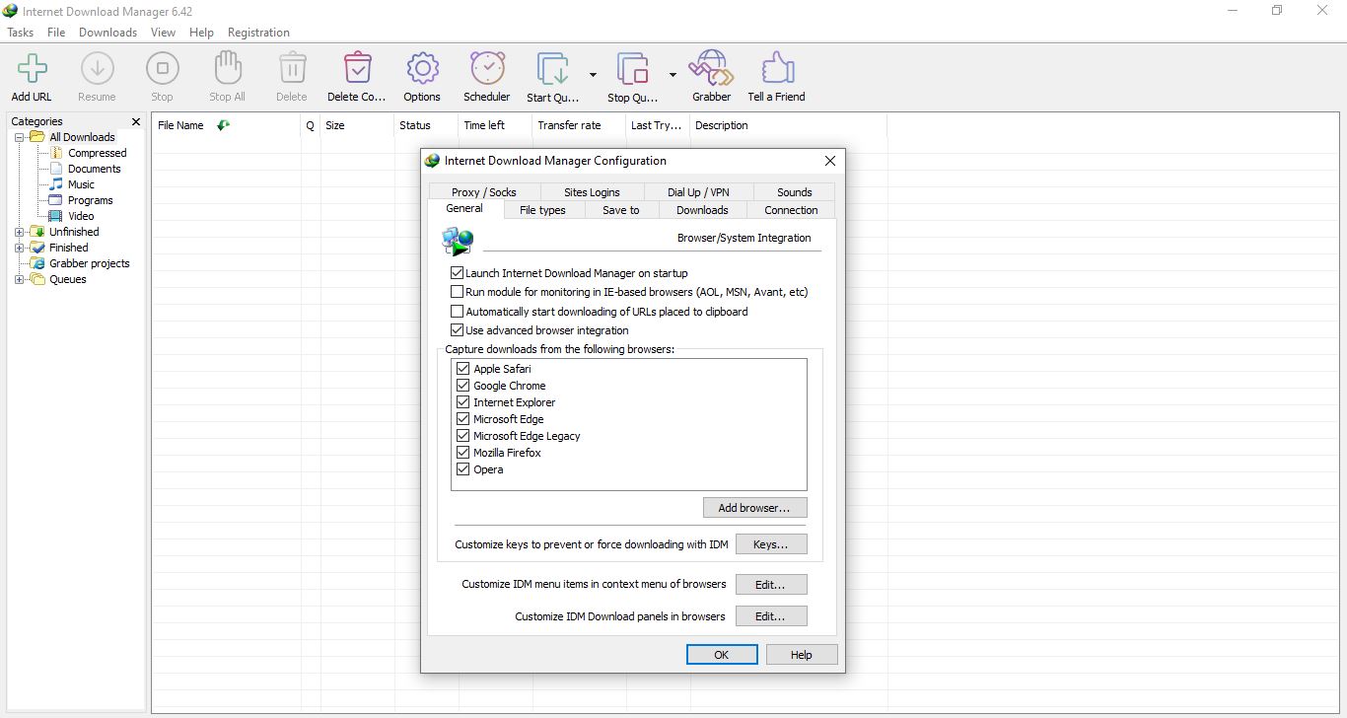Viewport: 1347px width, 718px height.
Task: Open the Scheduler clock icon
Action: [487, 69]
